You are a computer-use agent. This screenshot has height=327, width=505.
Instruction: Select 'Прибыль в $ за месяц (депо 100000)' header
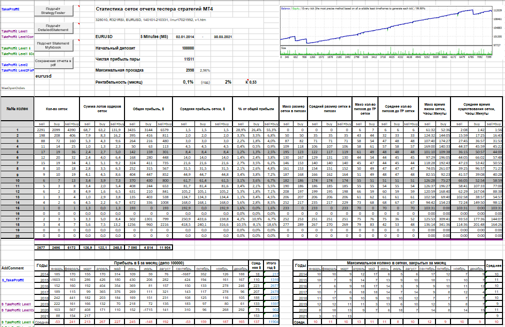tap(149, 263)
